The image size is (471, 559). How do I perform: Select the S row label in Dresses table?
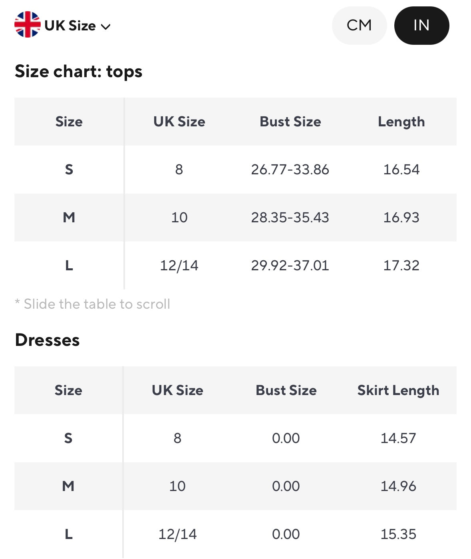point(68,438)
